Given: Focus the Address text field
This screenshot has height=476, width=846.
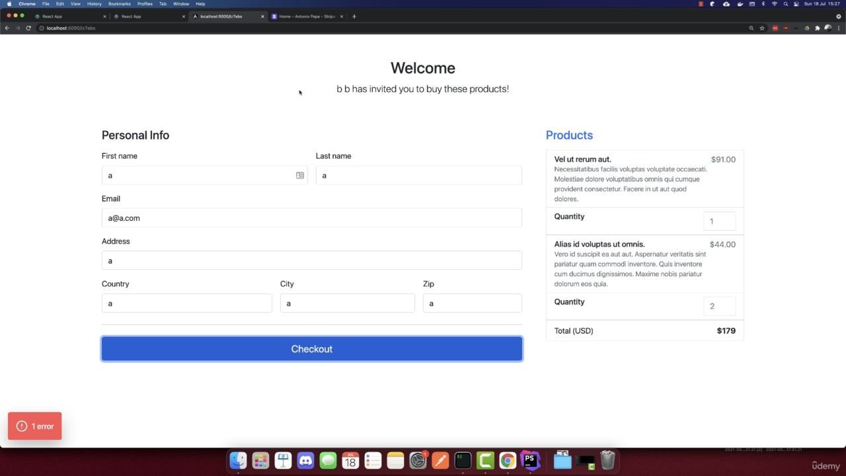Looking at the screenshot, I should (x=311, y=260).
